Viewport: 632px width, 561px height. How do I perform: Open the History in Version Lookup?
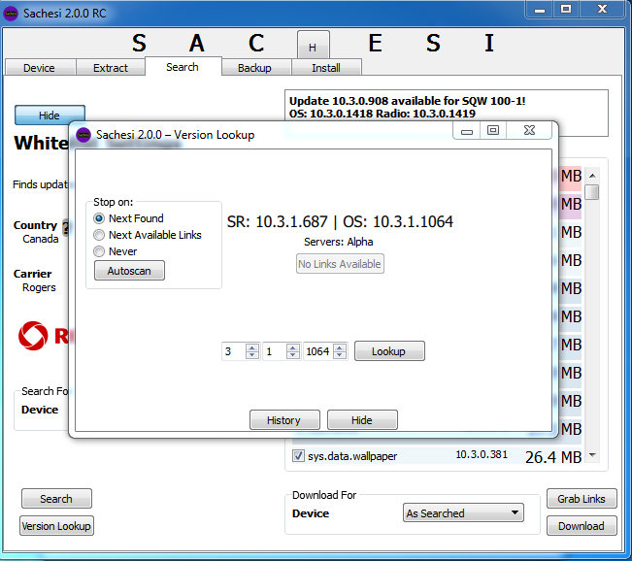[x=283, y=420]
